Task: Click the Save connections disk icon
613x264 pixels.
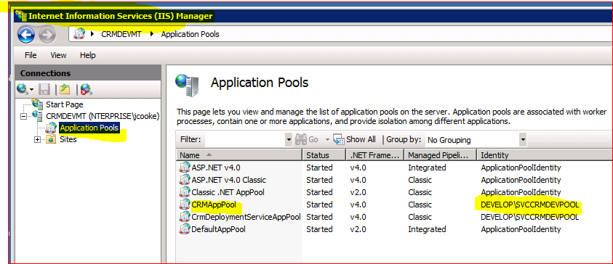Action: pos(44,90)
